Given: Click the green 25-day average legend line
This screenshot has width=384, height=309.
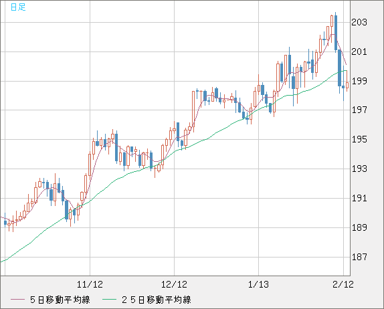Looking at the screenshot, I should click(109, 300).
